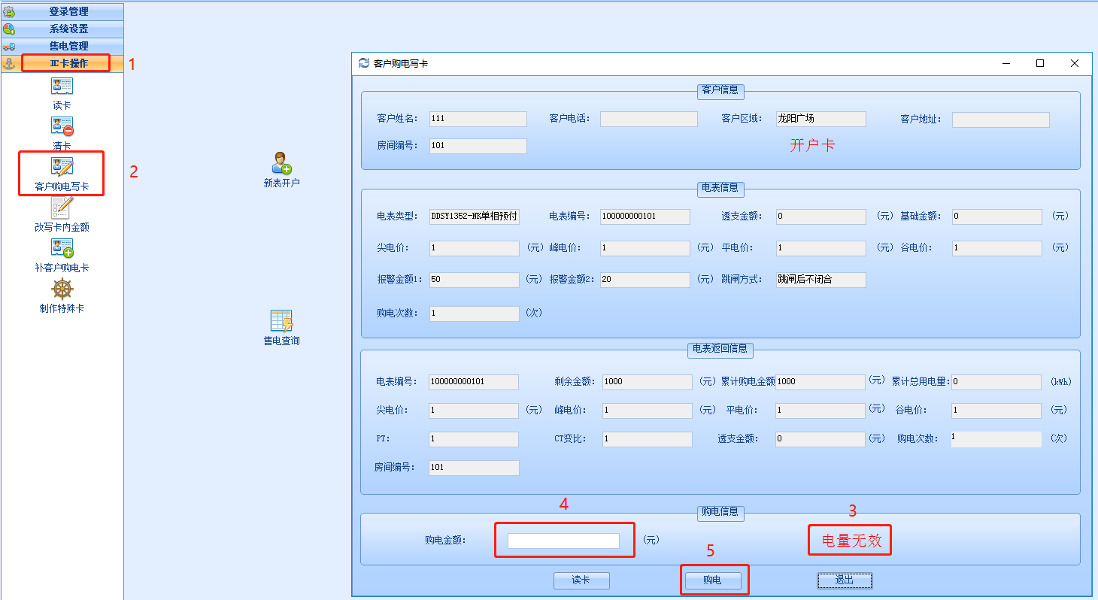1098x600 pixels.
Task: Click the 电表类型 field
Action: click(474, 217)
